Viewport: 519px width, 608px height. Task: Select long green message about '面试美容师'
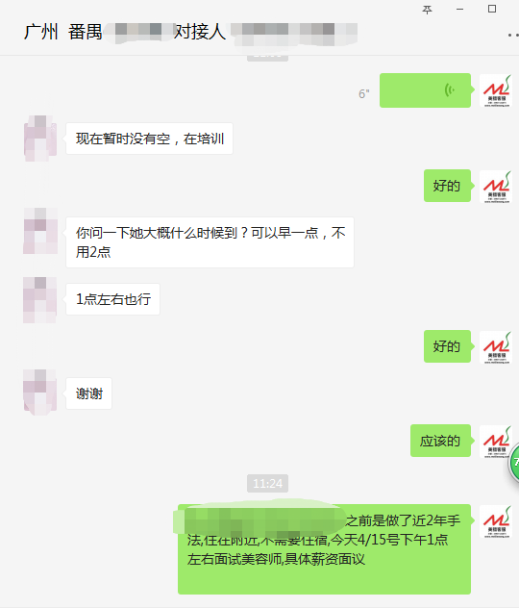324,549
